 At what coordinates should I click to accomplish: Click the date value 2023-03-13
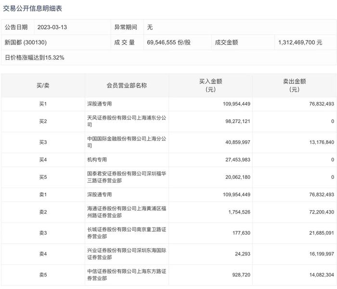[52, 27]
